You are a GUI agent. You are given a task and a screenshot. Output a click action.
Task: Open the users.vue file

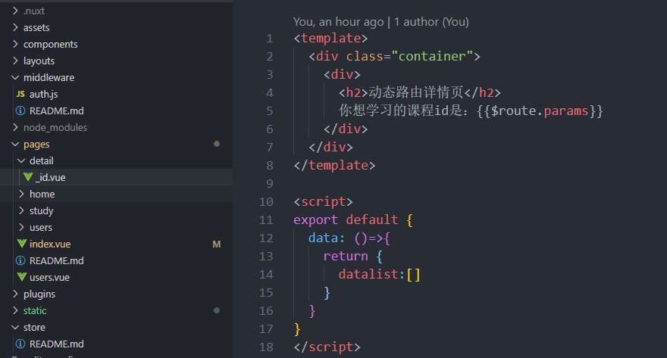pyautogui.click(x=49, y=277)
